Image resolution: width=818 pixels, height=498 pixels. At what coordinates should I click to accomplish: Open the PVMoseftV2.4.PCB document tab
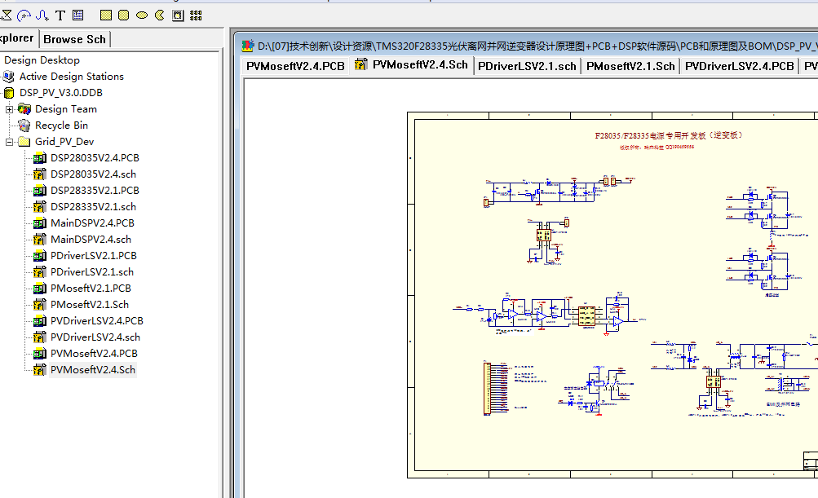pyautogui.click(x=295, y=66)
